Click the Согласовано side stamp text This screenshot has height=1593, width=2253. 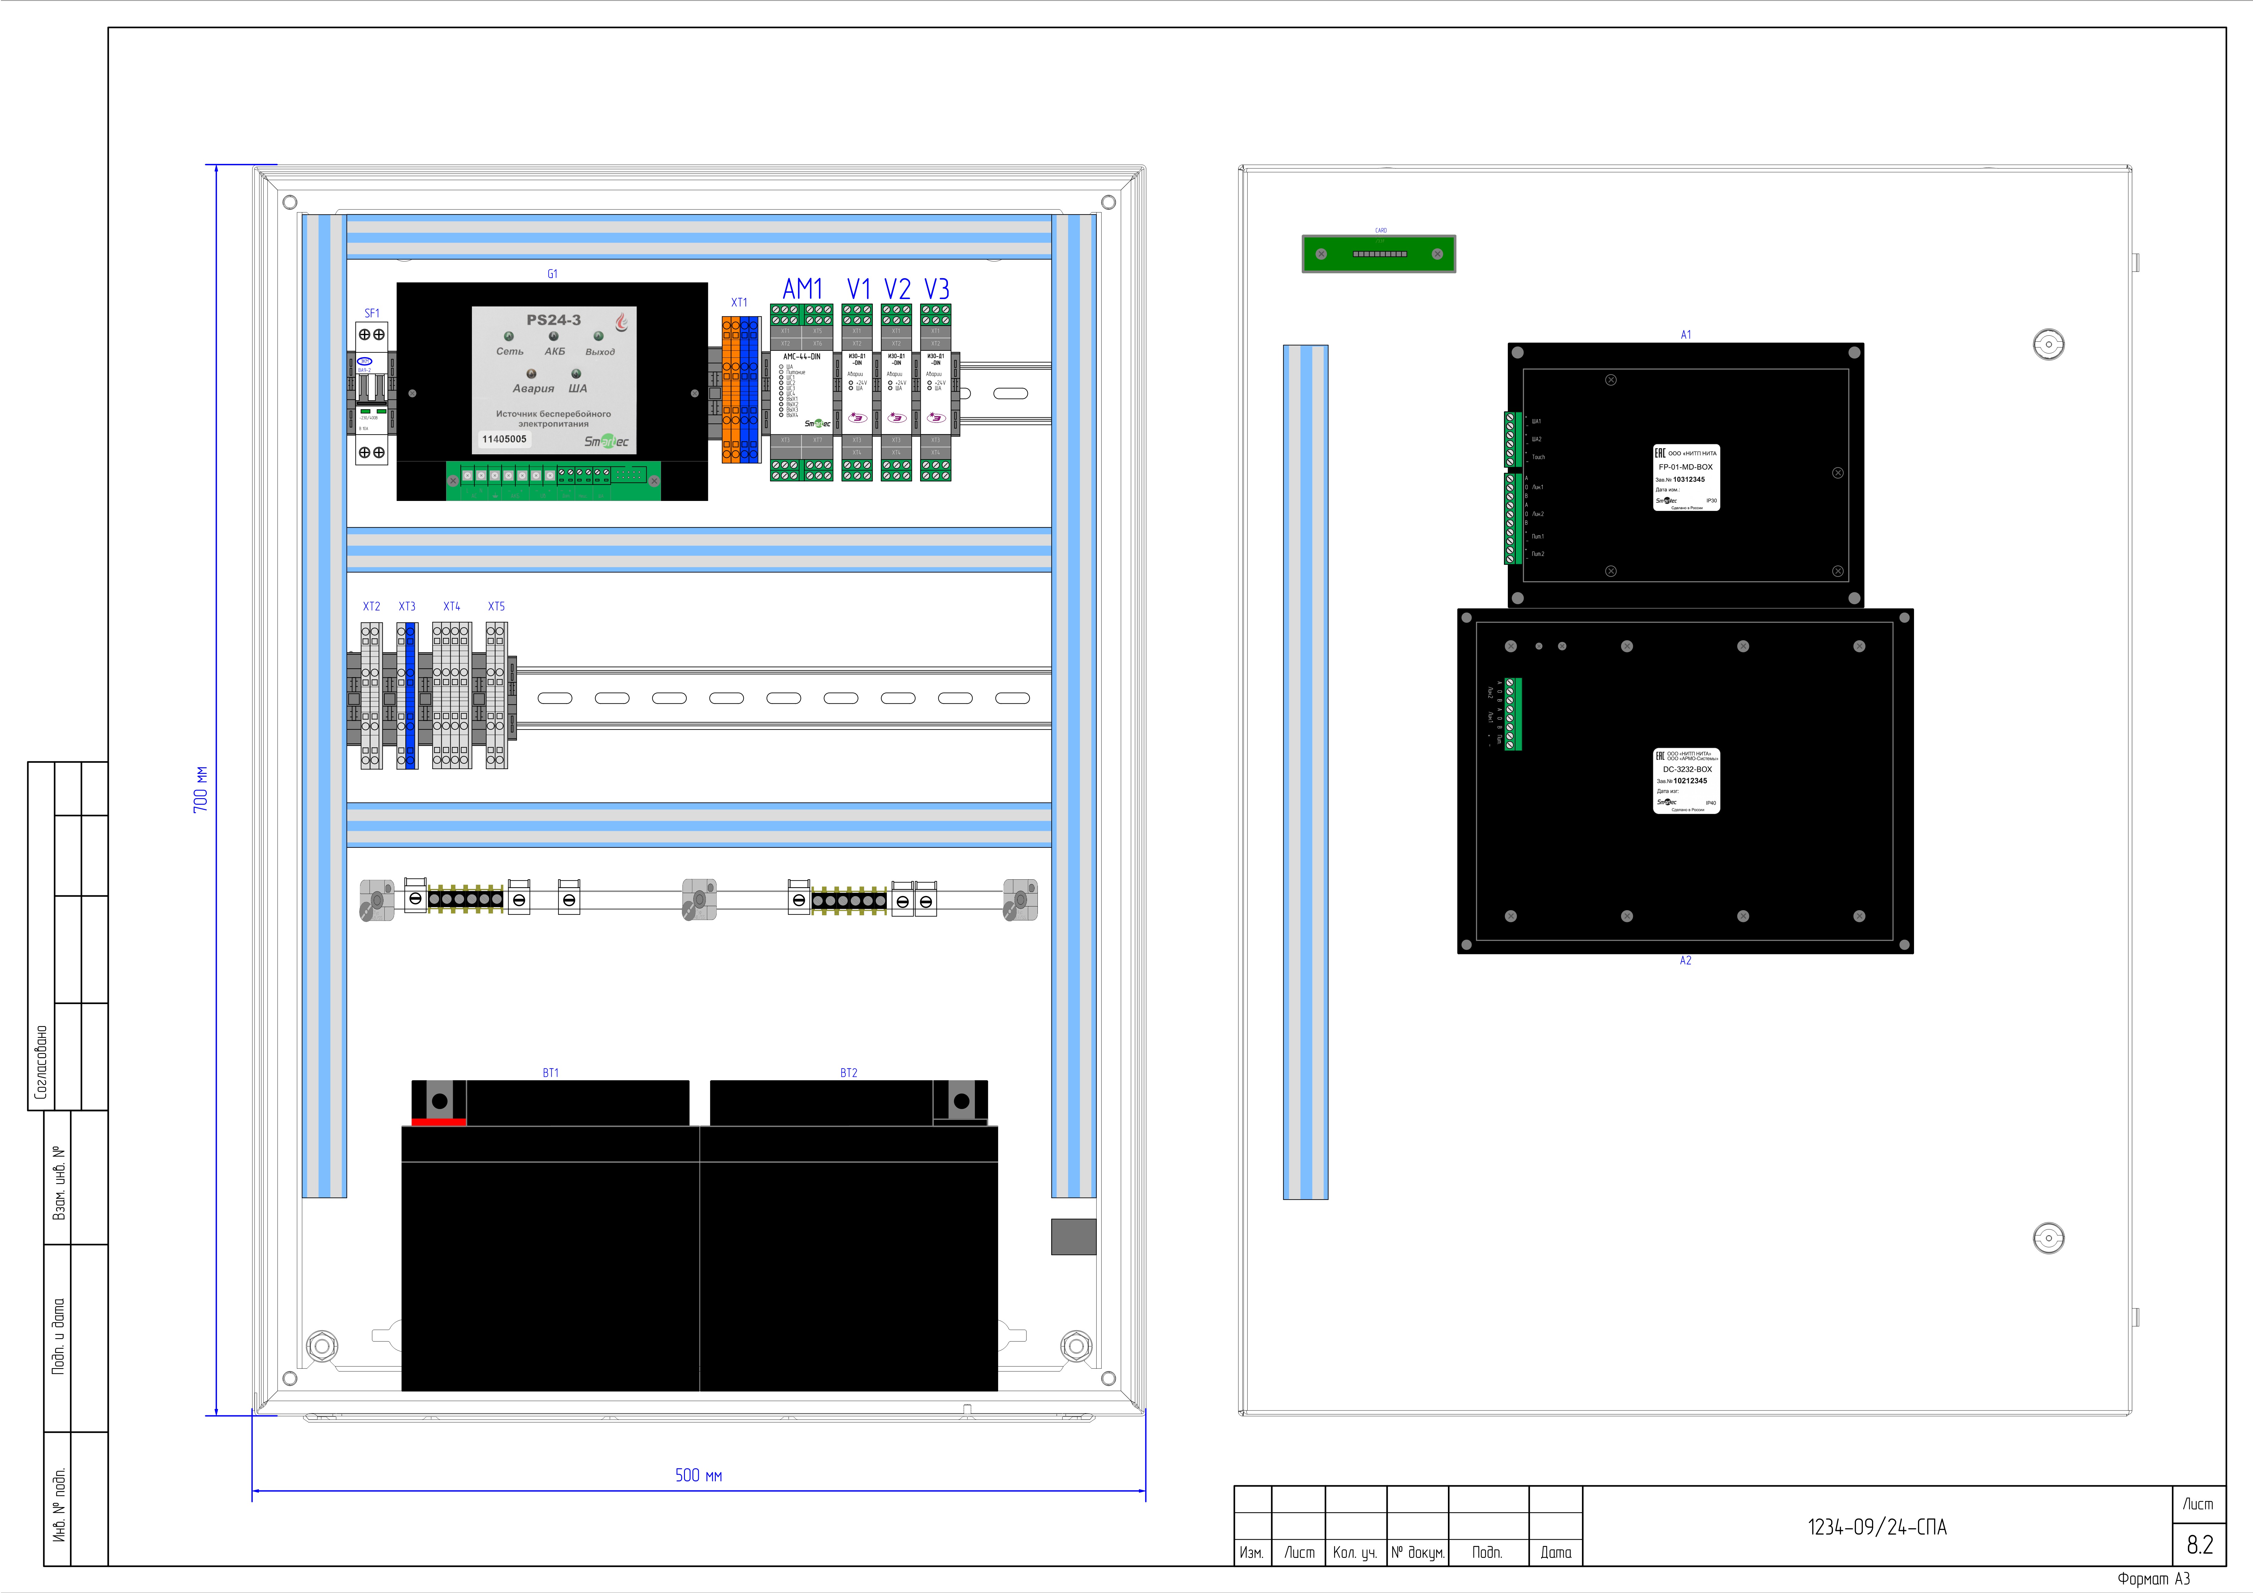click(x=41, y=1062)
